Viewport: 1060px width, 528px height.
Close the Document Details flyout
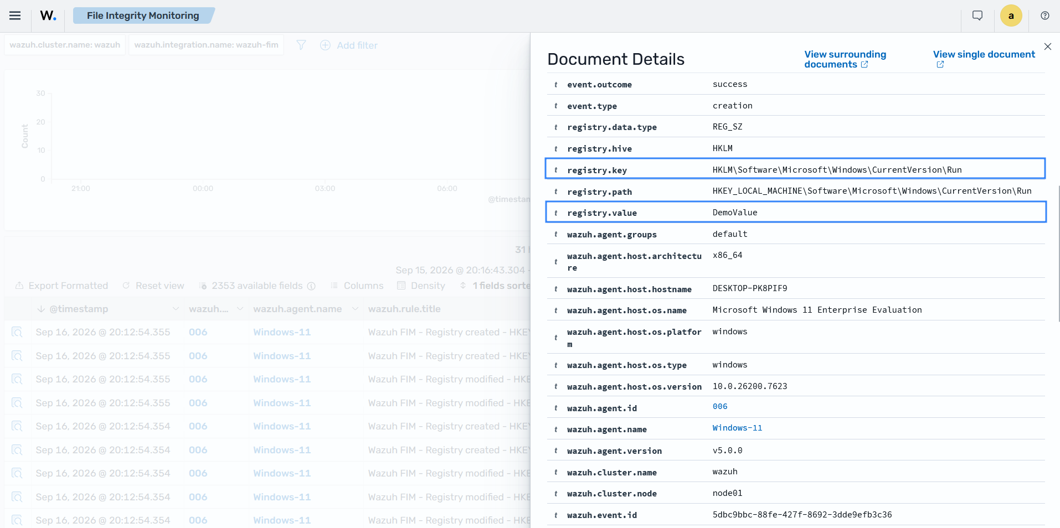click(x=1048, y=46)
